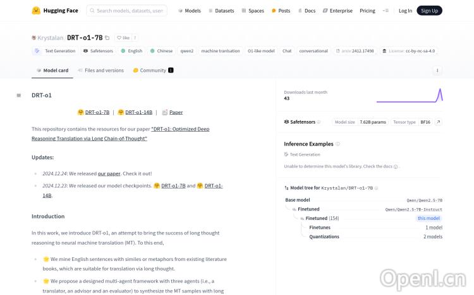
Task: Open the table of contents menu icon
Action: click(18, 95)
